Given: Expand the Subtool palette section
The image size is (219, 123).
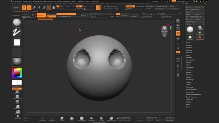Looking at the screenshot, I should 188,43.
